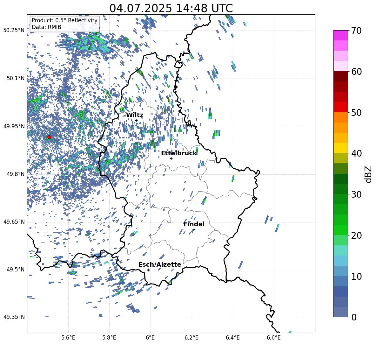
Task: Pick the yellow swatch just above 40 dBZ
Action: click(x=340, y=148)
